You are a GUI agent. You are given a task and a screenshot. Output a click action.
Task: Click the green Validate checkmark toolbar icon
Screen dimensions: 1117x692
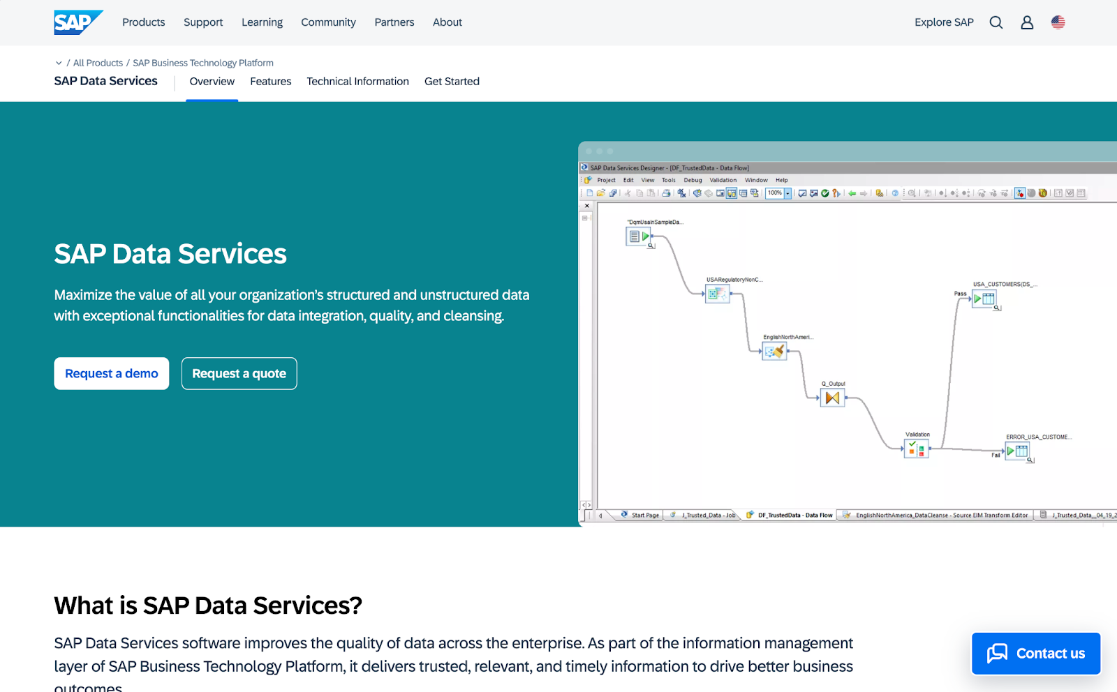point(825,193)
